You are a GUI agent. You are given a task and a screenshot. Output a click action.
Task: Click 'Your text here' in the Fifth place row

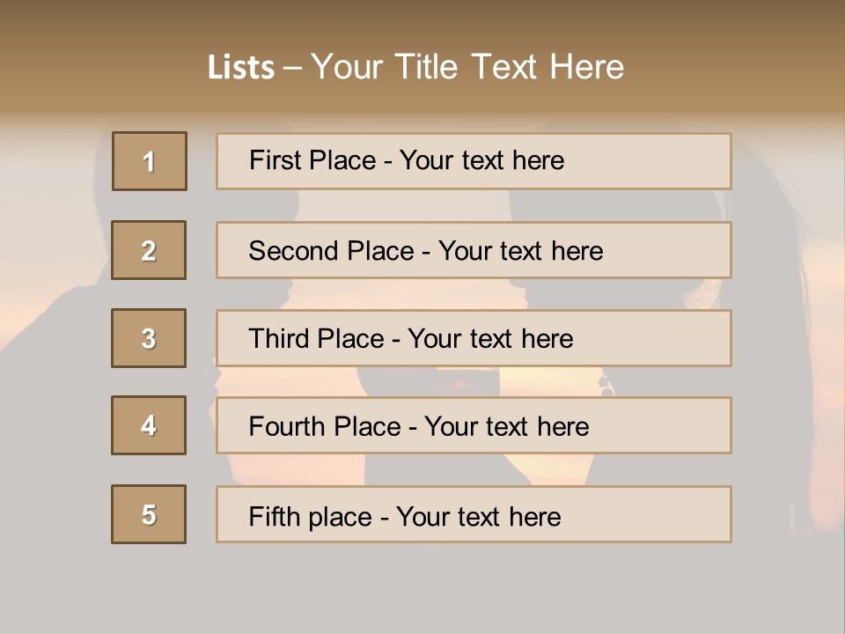point(478,516)
